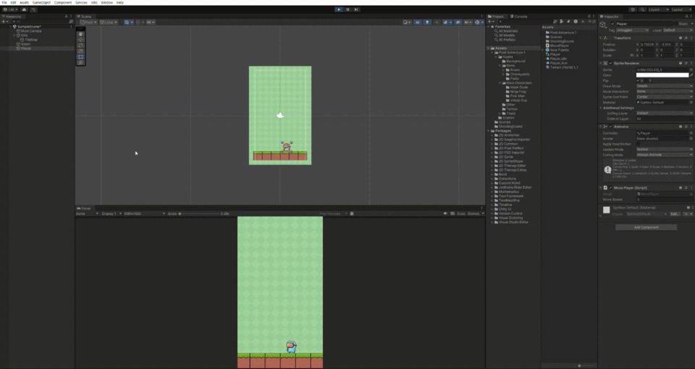Open the Sorting Layer dropdown
The image size is (695, 369).
pos(665,114)
